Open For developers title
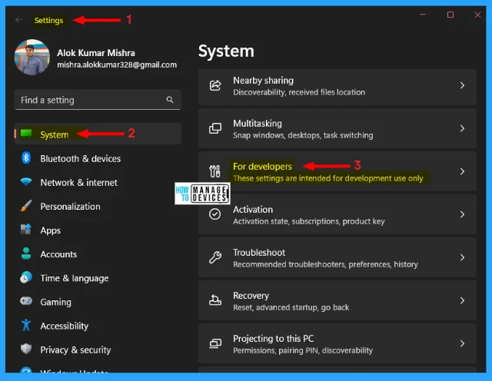 (262, 167)
